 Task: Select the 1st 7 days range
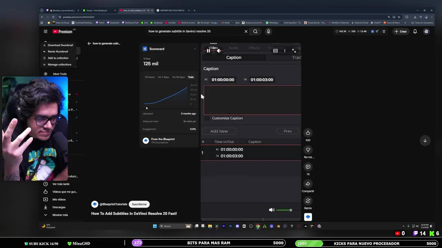(163, 77)
